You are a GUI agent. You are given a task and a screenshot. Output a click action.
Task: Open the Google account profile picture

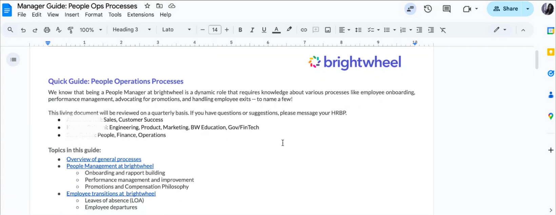point(548,9)
